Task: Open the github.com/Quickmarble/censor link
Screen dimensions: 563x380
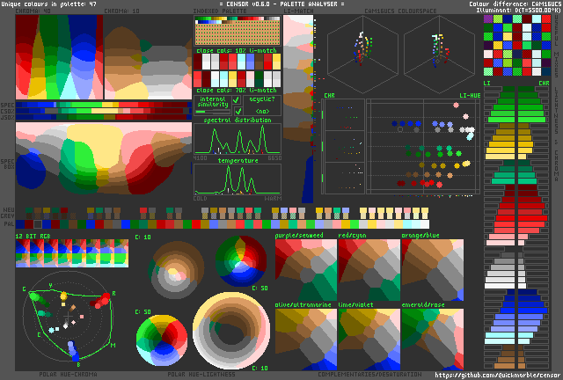Action: tap(496, 376)
